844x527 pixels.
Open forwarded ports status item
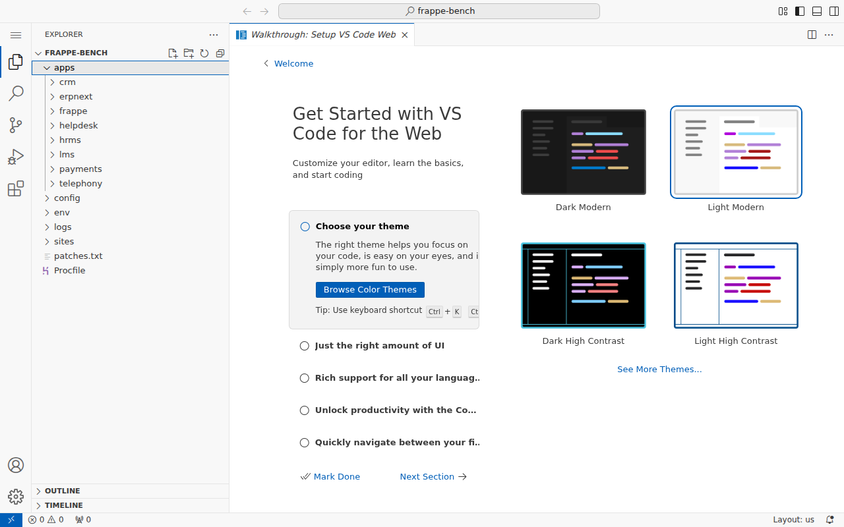point(83,520)
